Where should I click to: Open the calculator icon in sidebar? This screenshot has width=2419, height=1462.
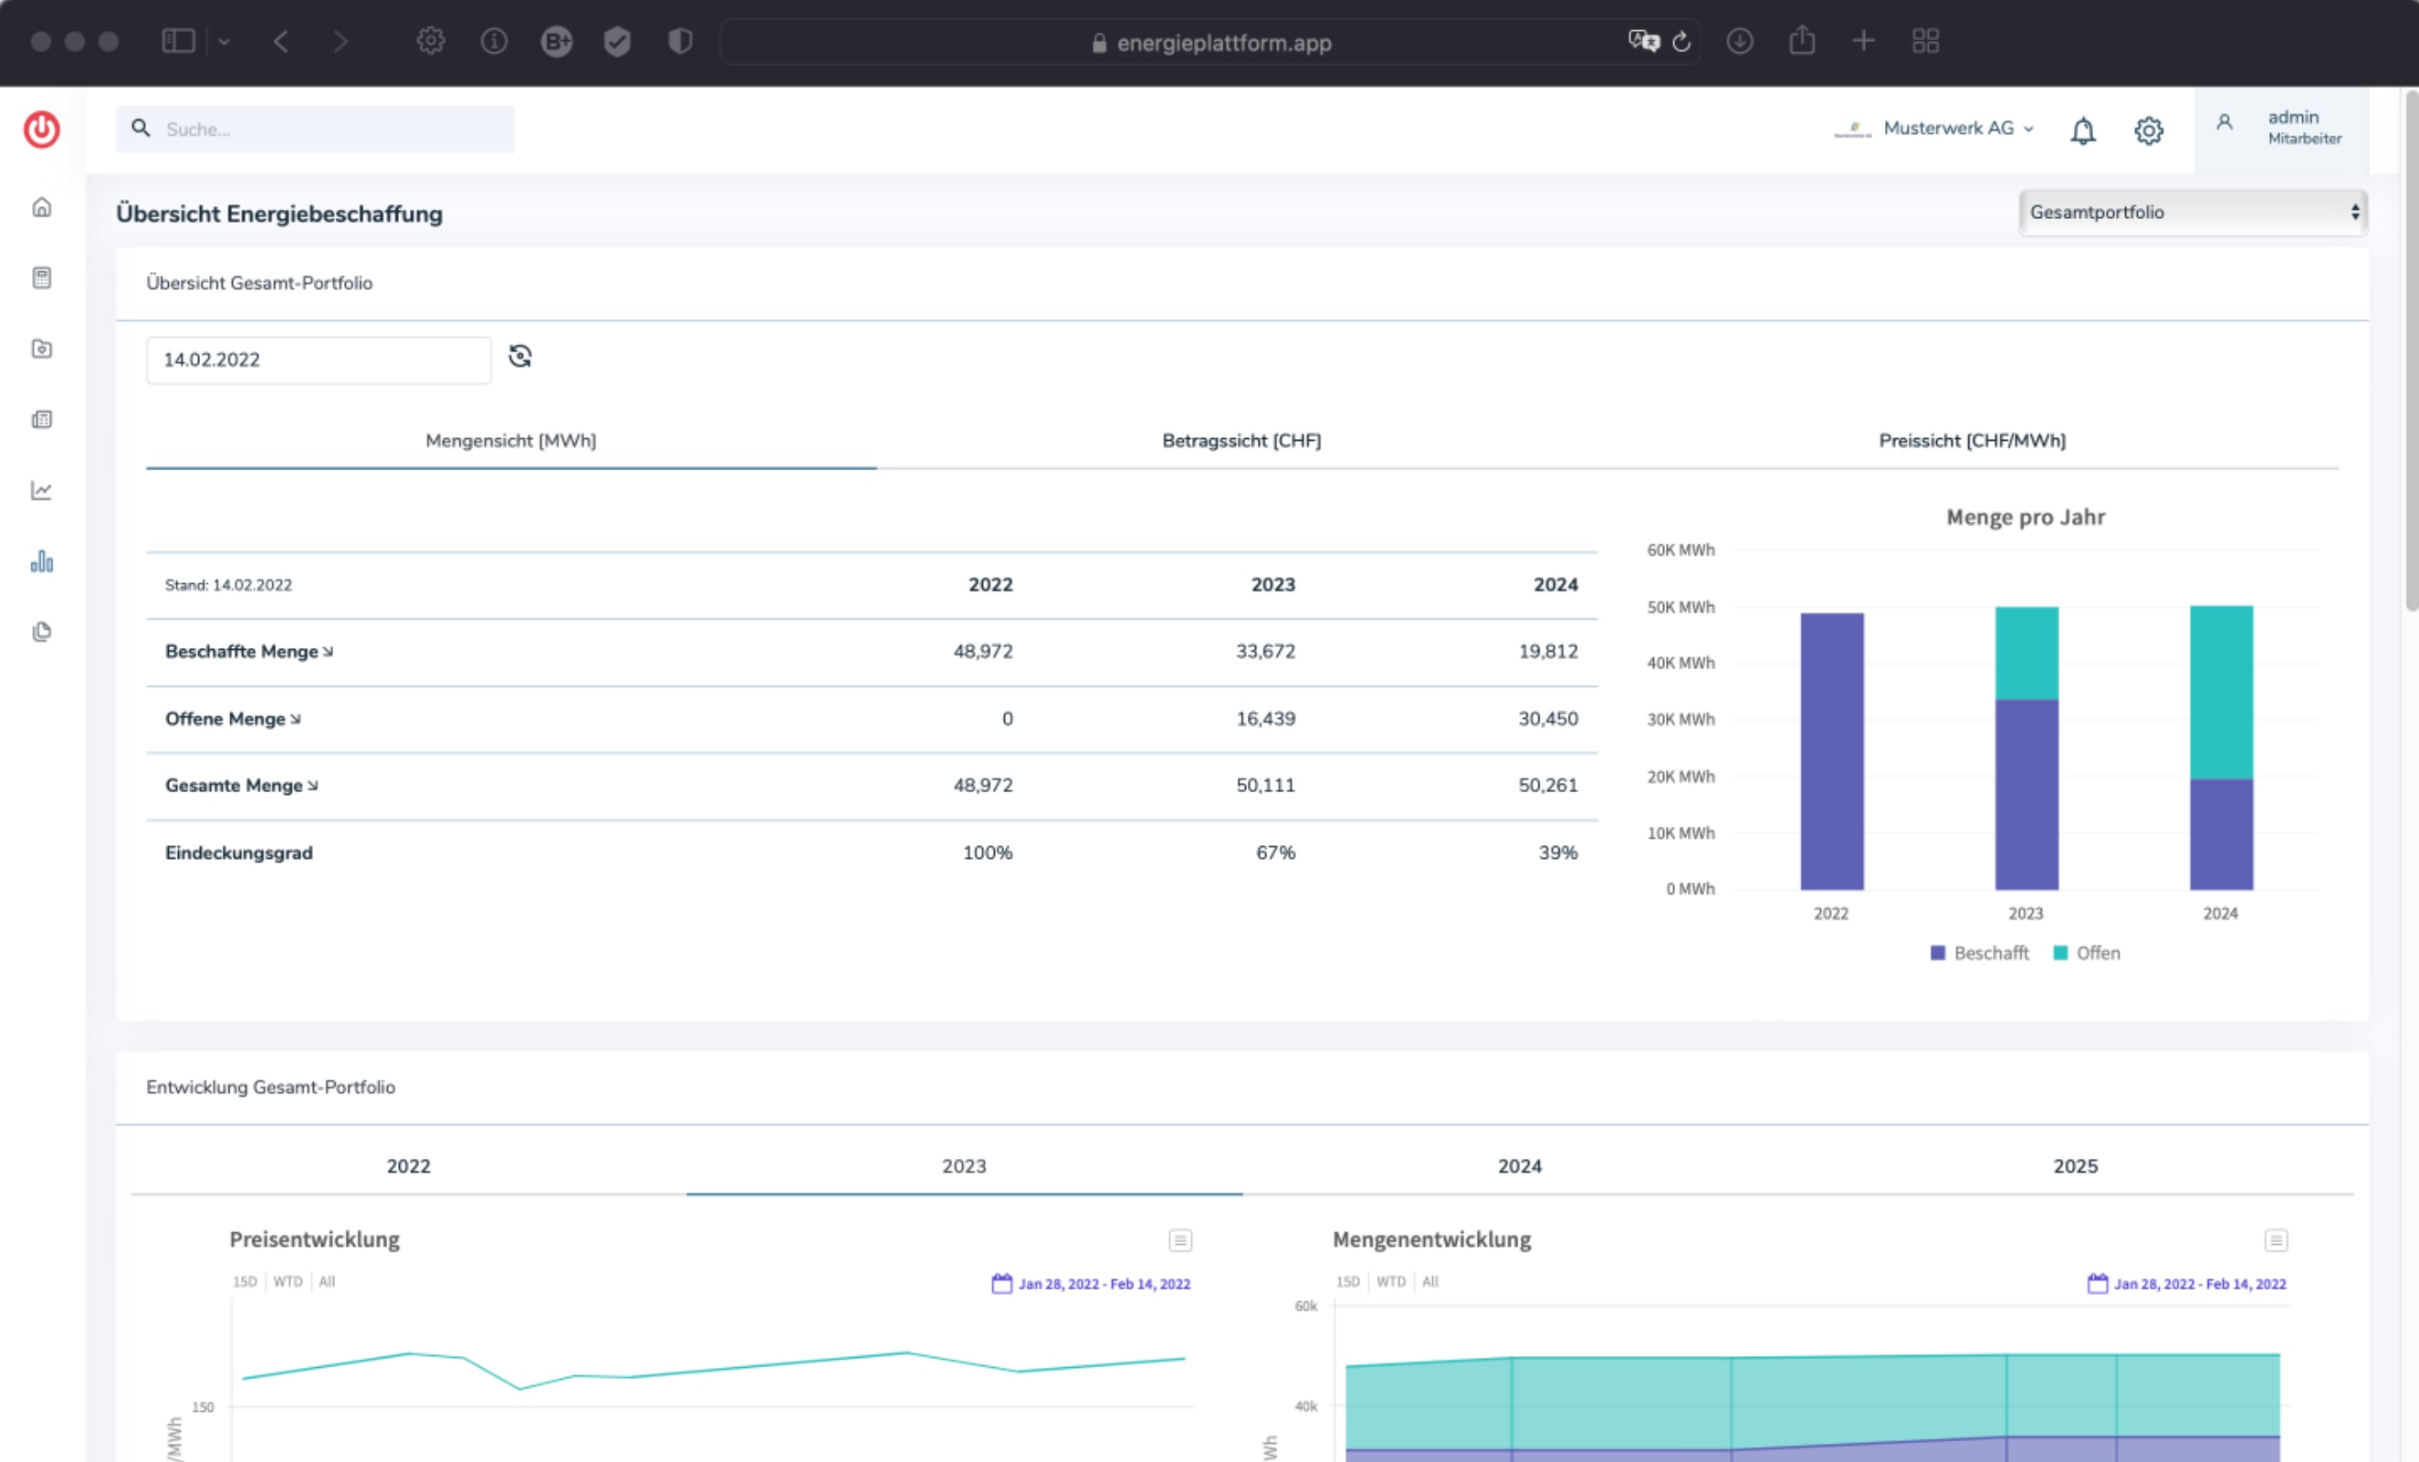tap(41, 277)
